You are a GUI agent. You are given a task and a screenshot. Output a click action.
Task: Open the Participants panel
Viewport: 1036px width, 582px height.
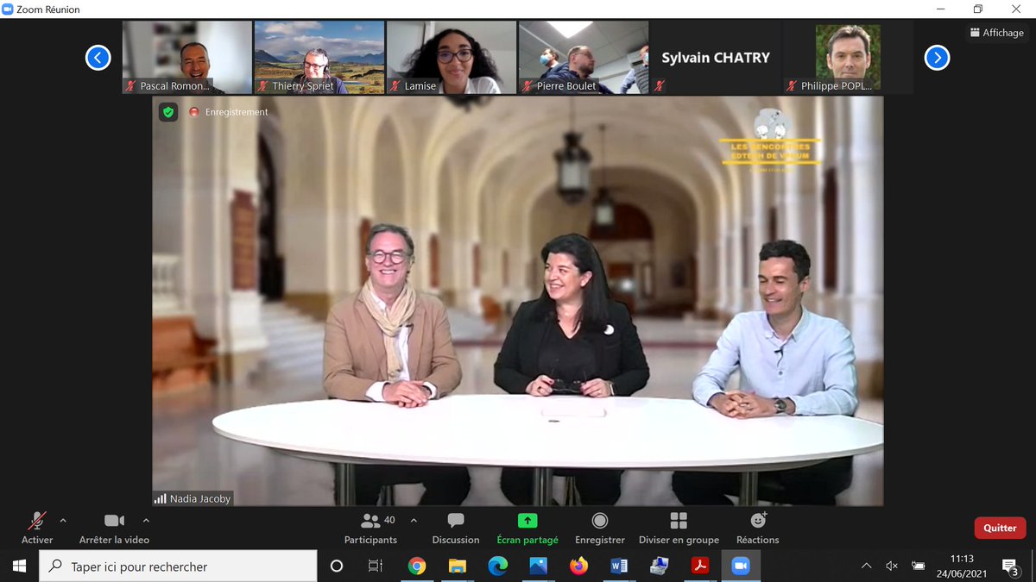pyautogui.click(x=370, y=528)
